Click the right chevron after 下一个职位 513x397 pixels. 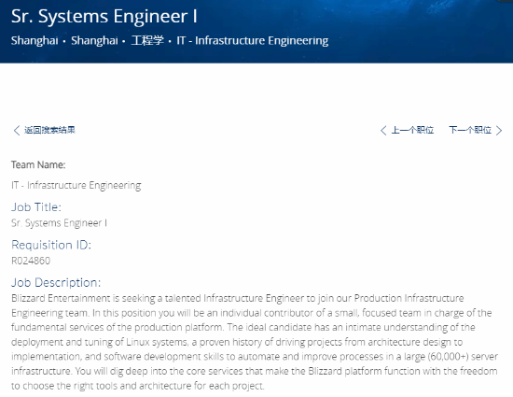(x=499, y=131)
